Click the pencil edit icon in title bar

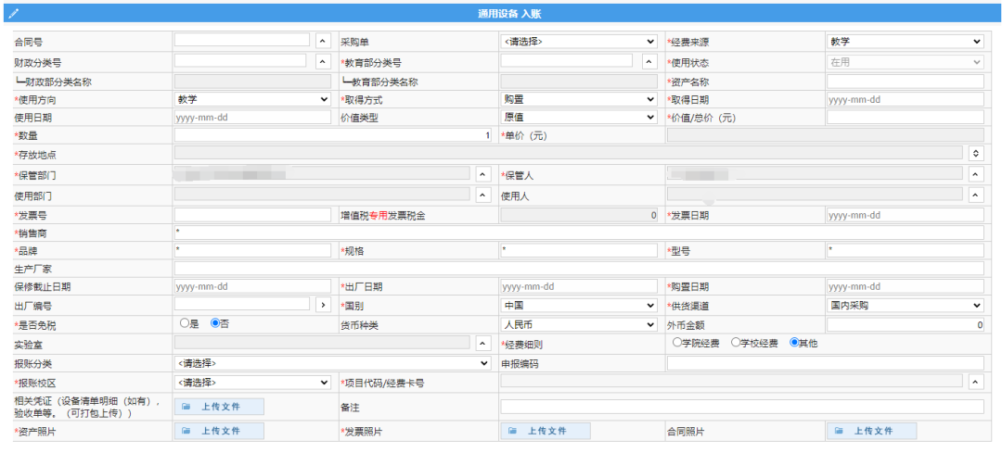[x=13, y=14]
